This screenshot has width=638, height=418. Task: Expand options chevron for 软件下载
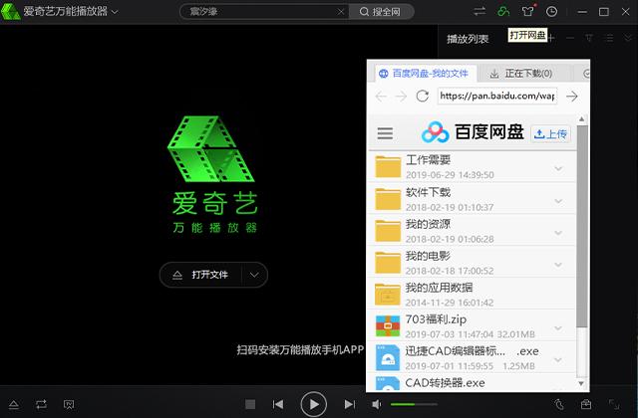tap(558, 201)
